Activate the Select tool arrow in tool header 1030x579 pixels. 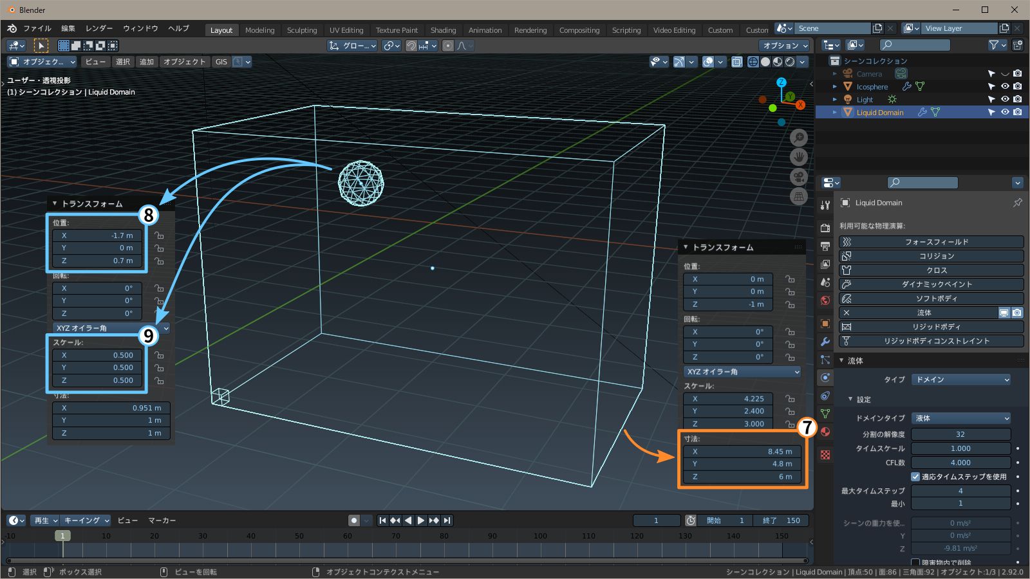41,46
